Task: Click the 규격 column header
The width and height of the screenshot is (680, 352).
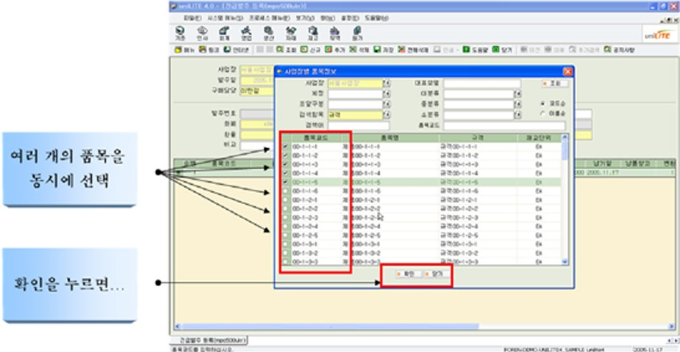Action: [x=477, y=138]
